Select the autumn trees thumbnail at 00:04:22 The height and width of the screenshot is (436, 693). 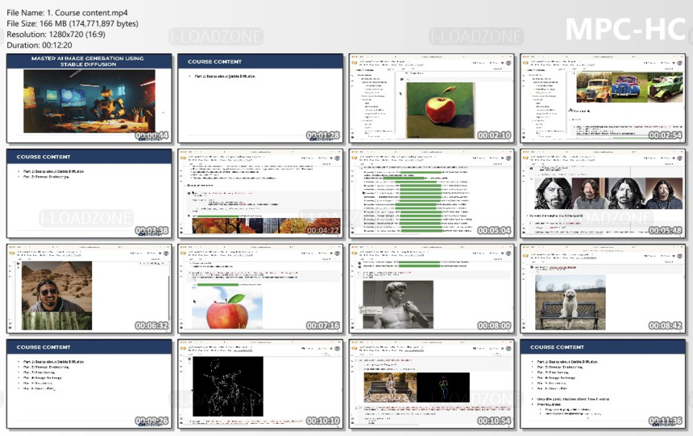pyautogui.click(x=260, y=194)
